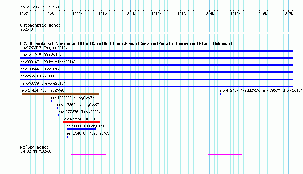Click the small blue marker under nsv479670
Image resolution: width=303 pixels, height=174 pixels.
point(262,94)
